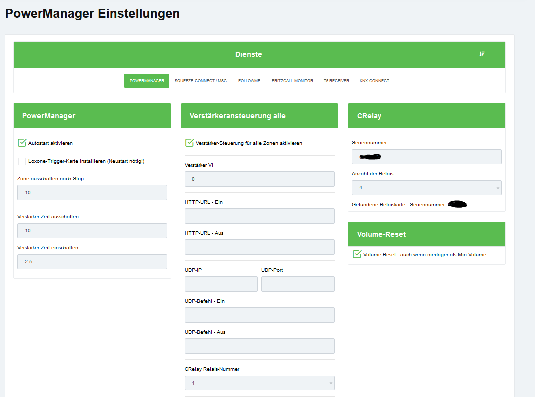
Task: Toggle Verstärker-Steuerung für alle Zonen aktivieren
Action: [x=189, y=143]
